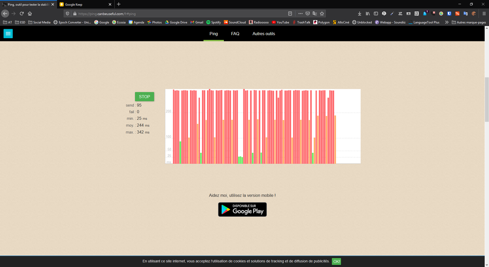Viewport: 489px width, 267px height.
Task: Open the Firefox library icon
Action: coord(367,14)
